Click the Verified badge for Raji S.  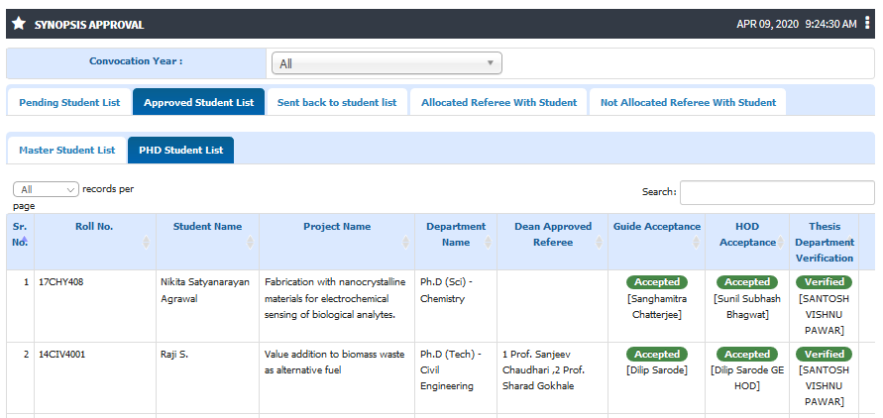(x=824, y=355)
